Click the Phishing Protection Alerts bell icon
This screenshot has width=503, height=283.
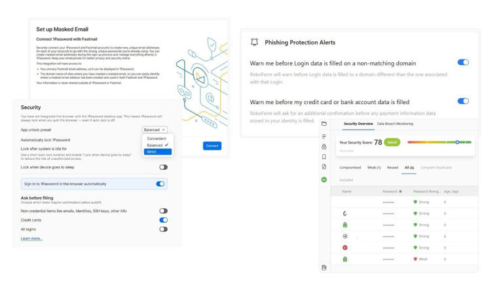pyautogui.click(x=254, y=42)
